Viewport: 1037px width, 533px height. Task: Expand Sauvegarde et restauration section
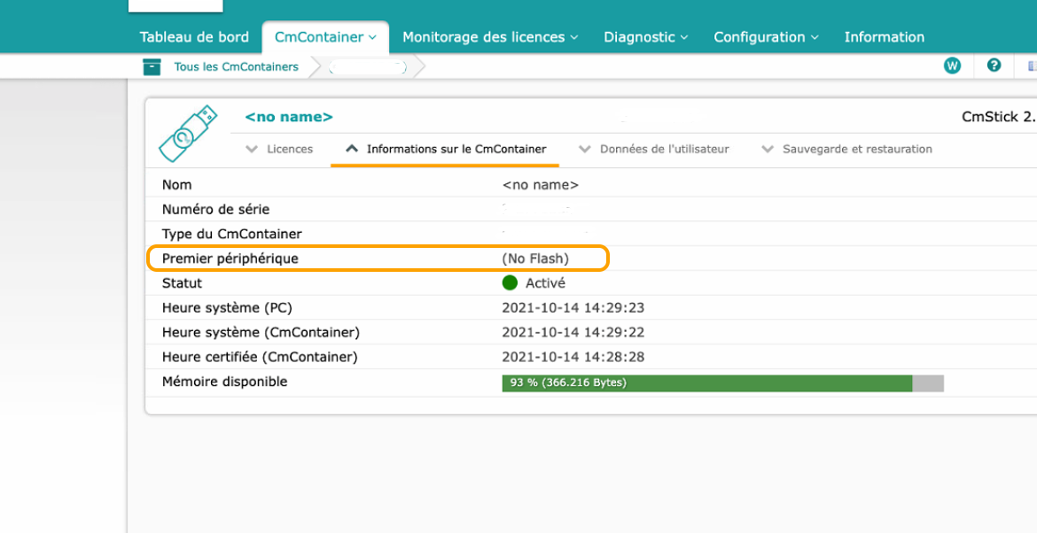846,150
